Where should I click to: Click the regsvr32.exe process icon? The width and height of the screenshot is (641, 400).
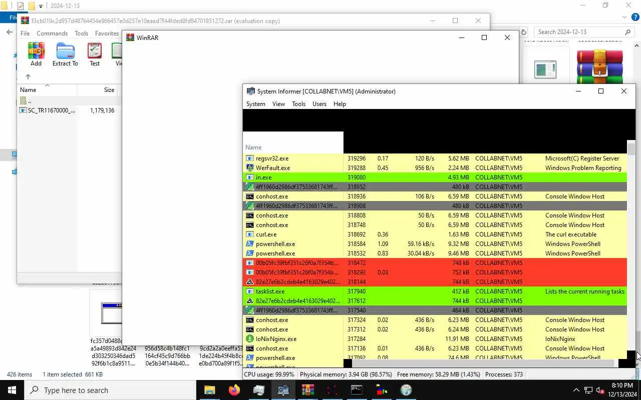coord(250,158)
